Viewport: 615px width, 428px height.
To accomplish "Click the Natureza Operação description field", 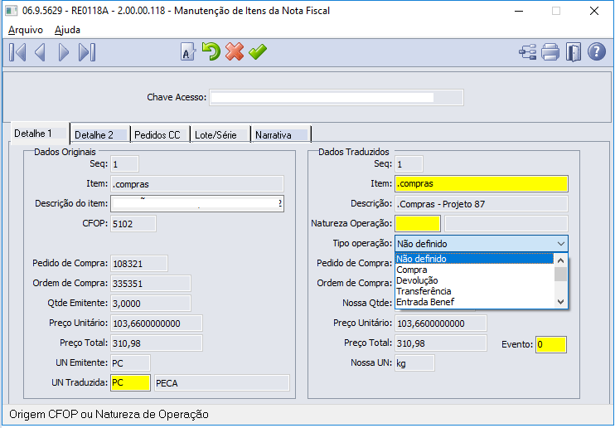I will click(506, 224).
